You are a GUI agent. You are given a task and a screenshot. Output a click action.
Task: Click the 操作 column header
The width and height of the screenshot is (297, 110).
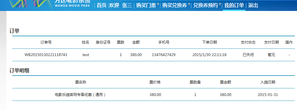click(289, 42)
